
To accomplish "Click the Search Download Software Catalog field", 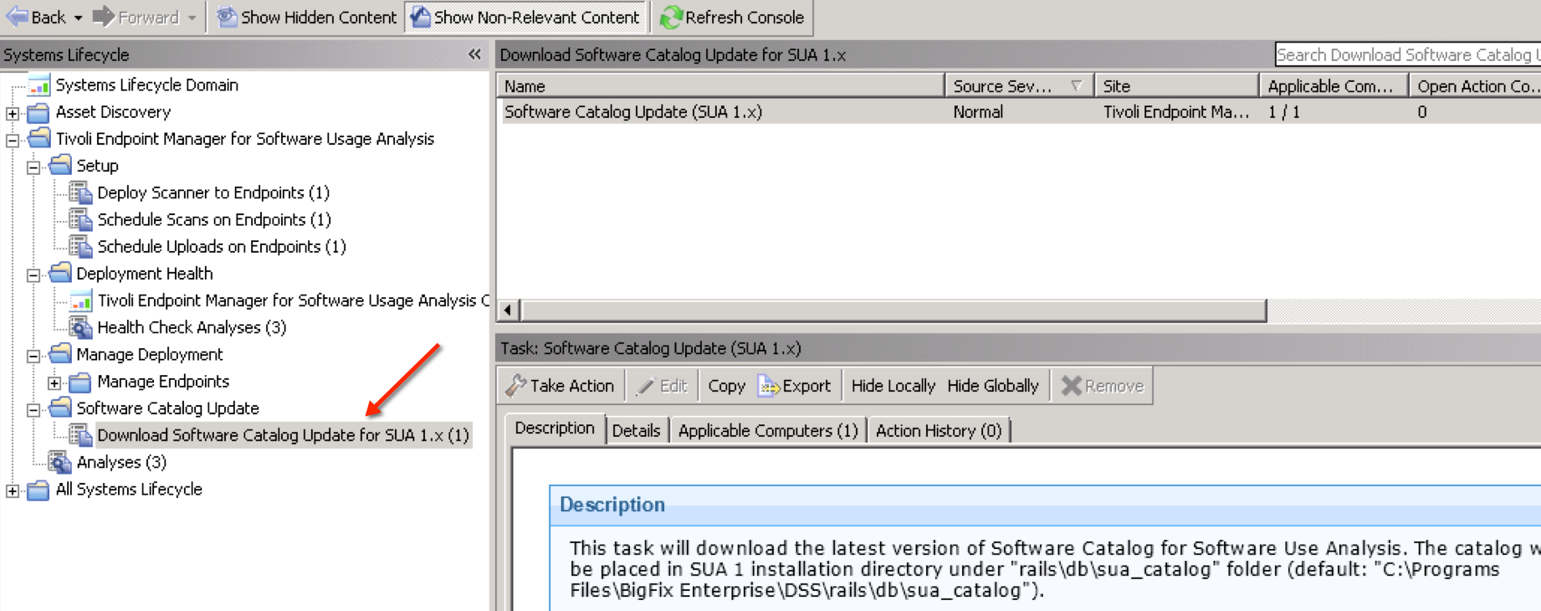I will [x=1407, y=55].
